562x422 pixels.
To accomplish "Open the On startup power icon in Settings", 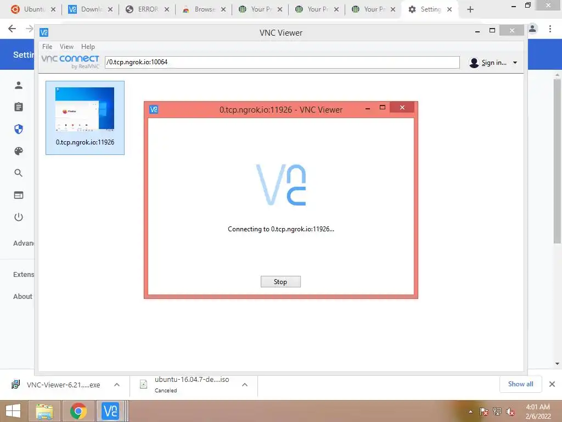I will [19, 217].
